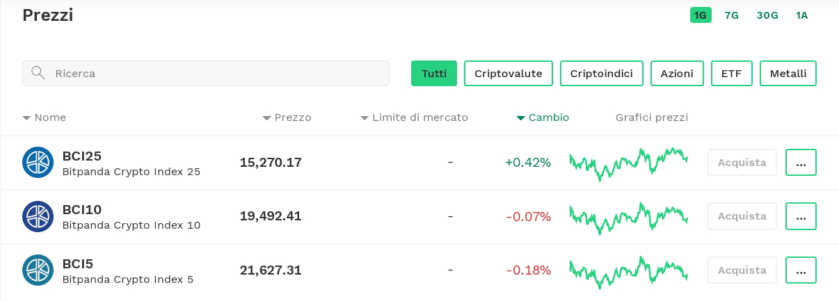Switch to the 1A time range
This screenshot has height=301, width=839.
tap(801, 15)
